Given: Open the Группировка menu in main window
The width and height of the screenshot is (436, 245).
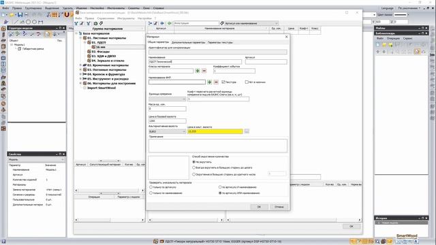Looking at the screenshot, I should [x=33, y=8].
